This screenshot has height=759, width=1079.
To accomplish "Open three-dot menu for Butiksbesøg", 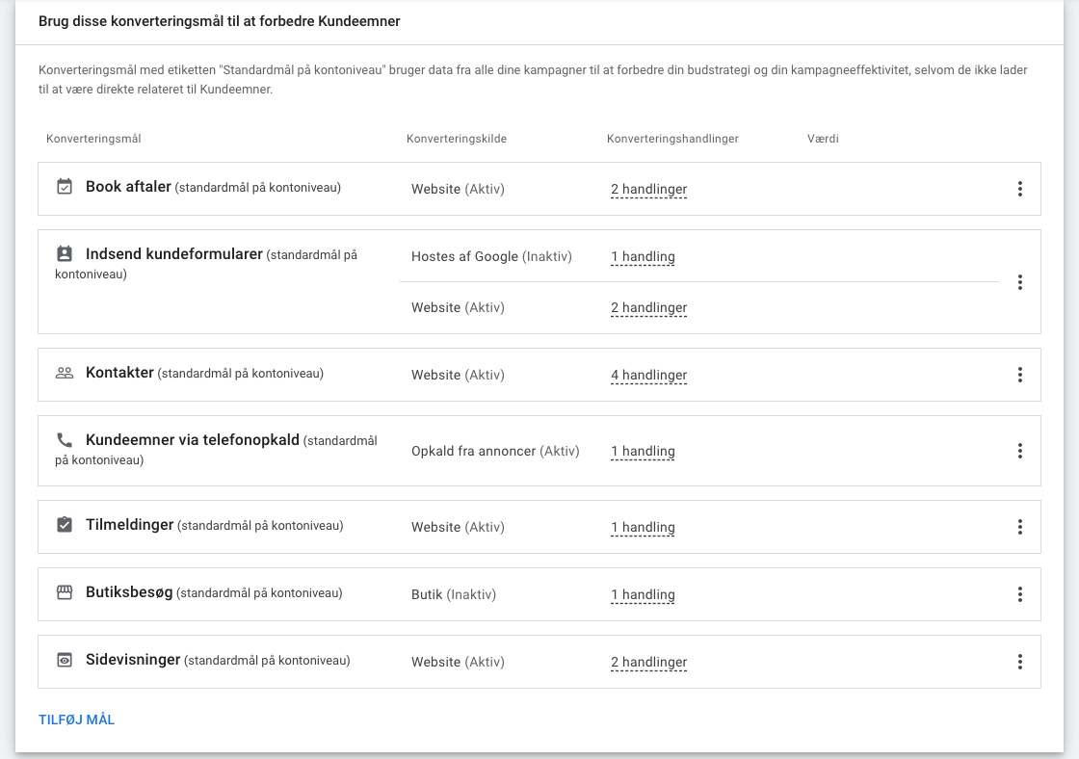I will pyautogui.click(x=1020, y=594).
